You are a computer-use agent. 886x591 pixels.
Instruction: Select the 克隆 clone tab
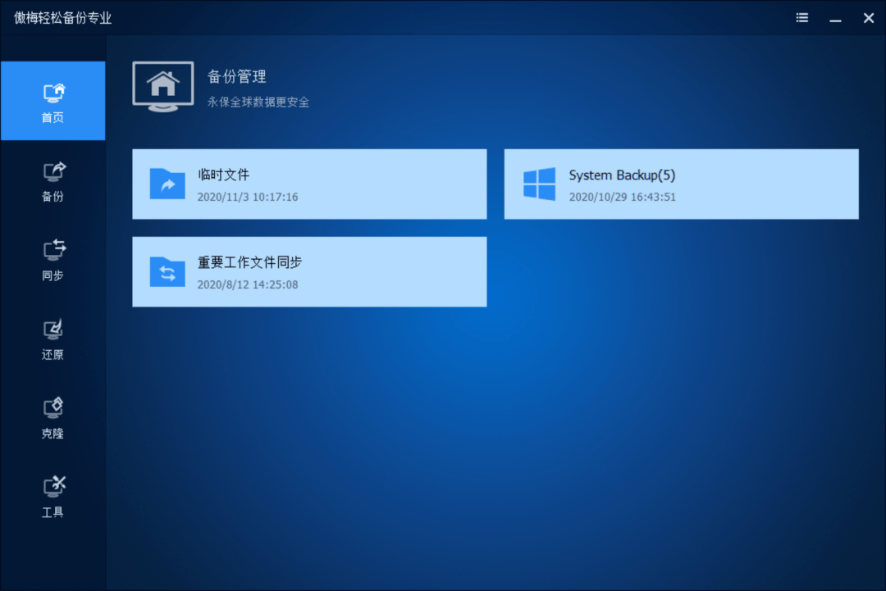coord(53,418)
